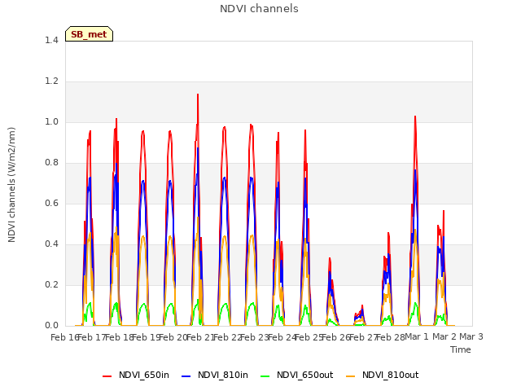521x391 pixels.
Task: Click the tallest red peak on Feb 20
Action: click(198, 94)
